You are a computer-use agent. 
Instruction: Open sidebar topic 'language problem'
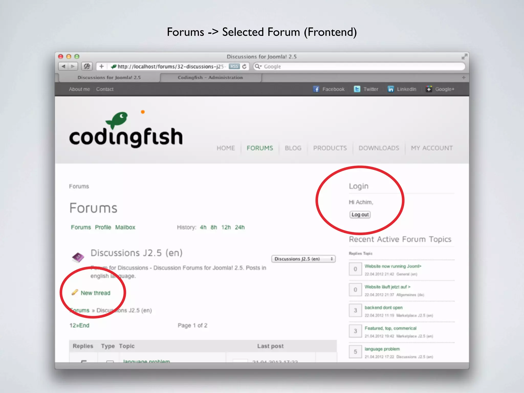(382, 349)
